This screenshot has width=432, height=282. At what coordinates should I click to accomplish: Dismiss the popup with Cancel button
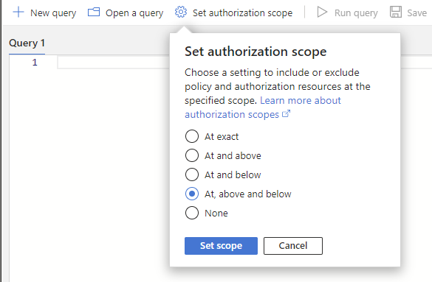pyautogui.click(x=293, y=246)
